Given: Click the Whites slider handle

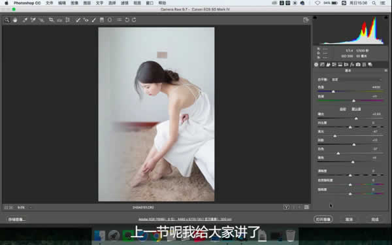Looking at the screenshot, I should [338, 154].
